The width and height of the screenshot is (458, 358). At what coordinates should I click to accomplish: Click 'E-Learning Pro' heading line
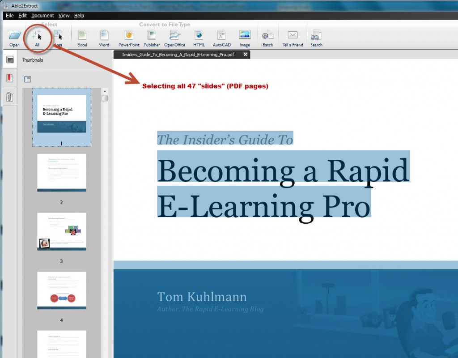264,206
